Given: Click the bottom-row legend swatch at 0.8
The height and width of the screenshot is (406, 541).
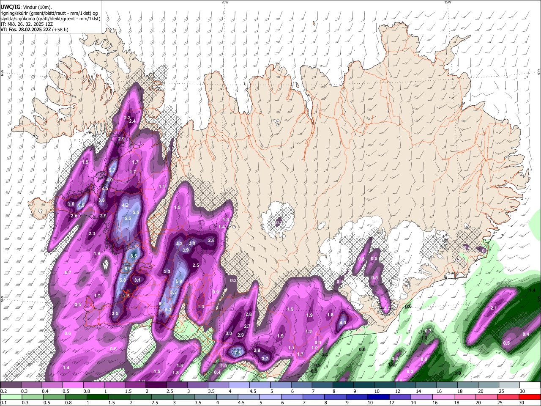Looking at the screenshot, I should point(77,397).
